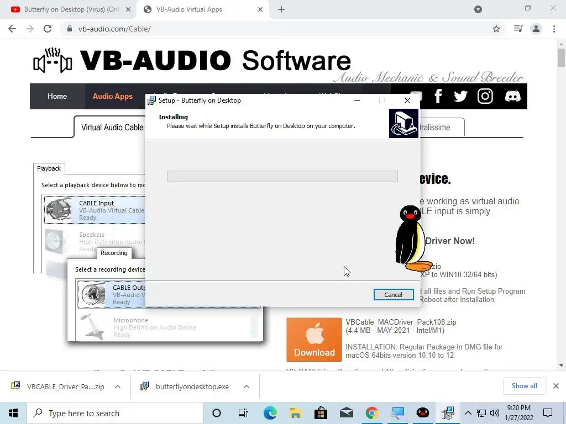Switch to the setup installer taskbar icon
Viewport: 566px width, 424px height.
pos(448,413)
